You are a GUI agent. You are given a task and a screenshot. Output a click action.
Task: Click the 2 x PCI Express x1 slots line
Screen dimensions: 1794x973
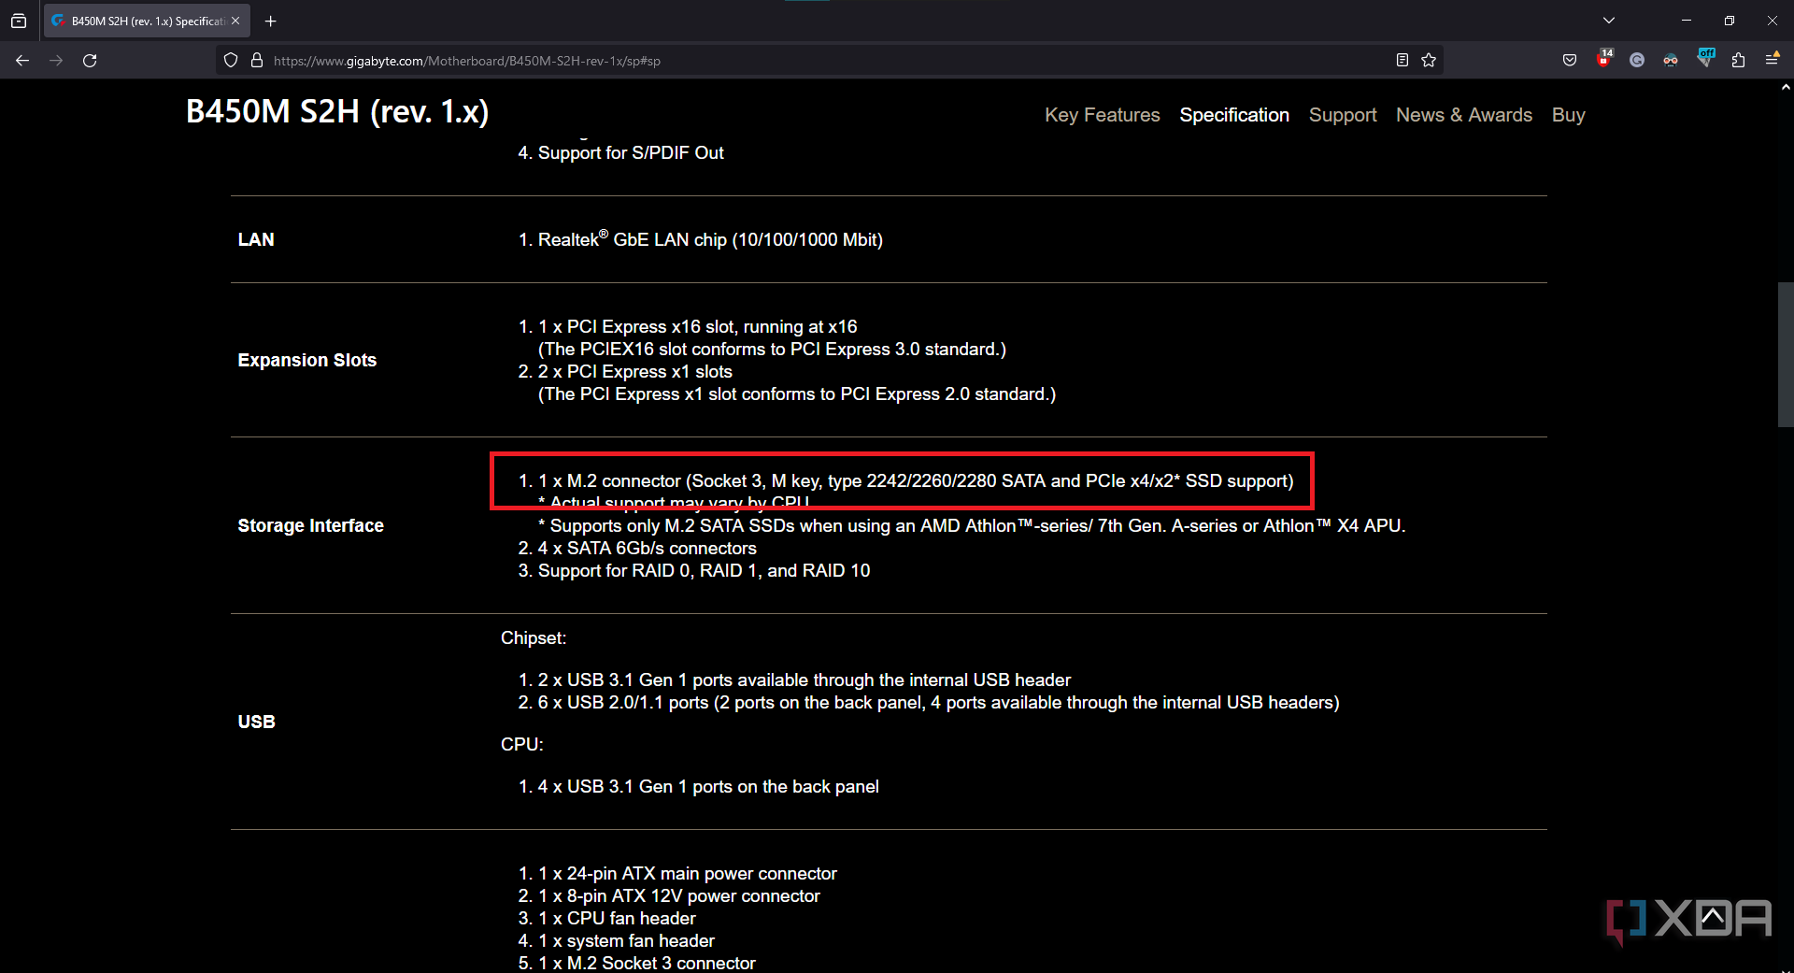(635, 371)
